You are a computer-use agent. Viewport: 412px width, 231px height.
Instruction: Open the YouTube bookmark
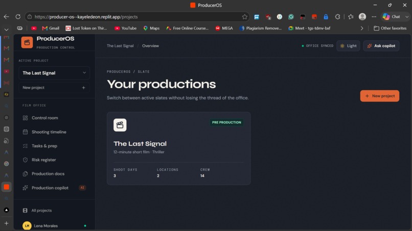click(x=126, y=29)
